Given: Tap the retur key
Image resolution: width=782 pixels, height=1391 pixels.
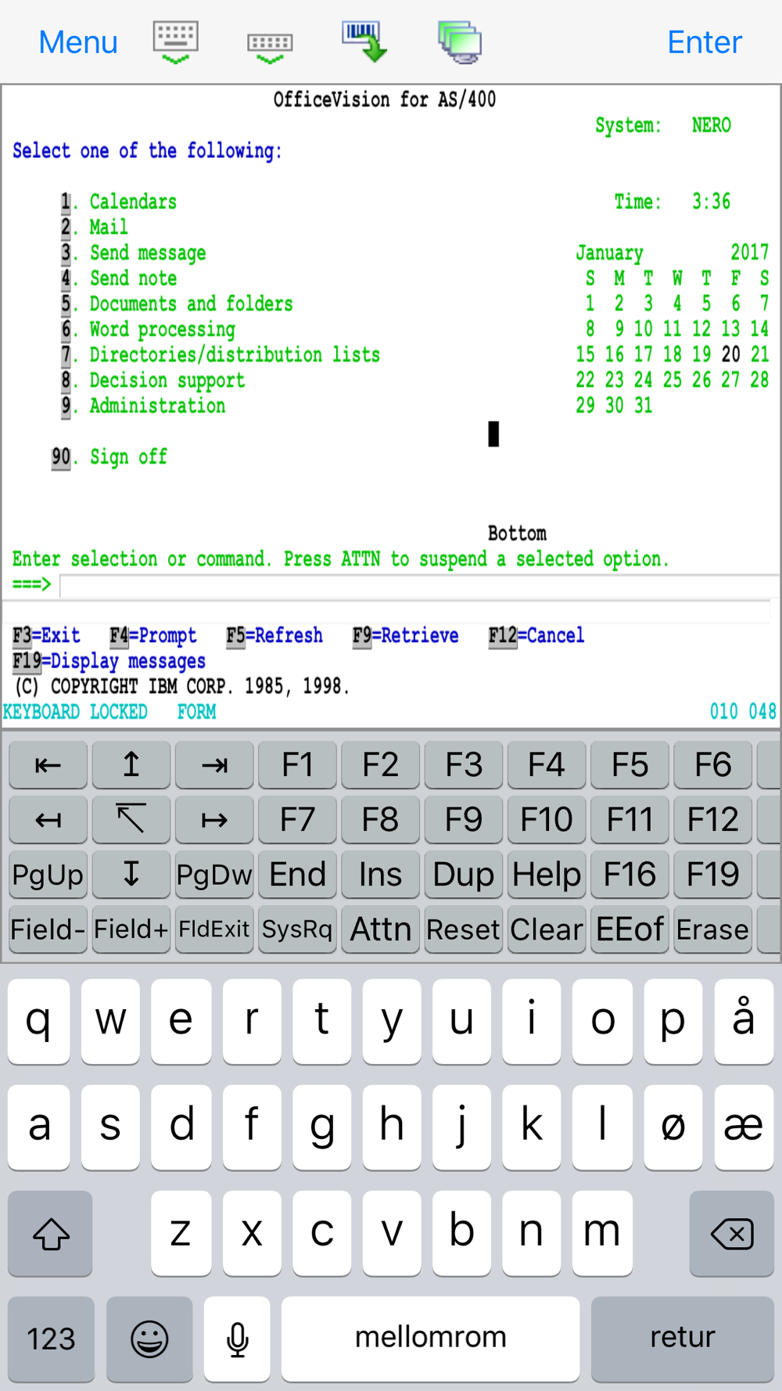Looking at the screenshot, I should 683,1339.
